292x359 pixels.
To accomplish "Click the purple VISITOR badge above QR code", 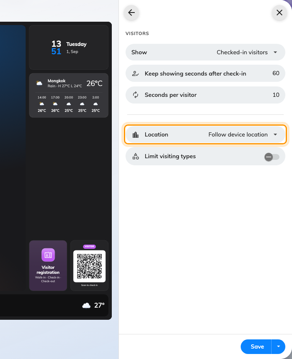I will (89, 246).
